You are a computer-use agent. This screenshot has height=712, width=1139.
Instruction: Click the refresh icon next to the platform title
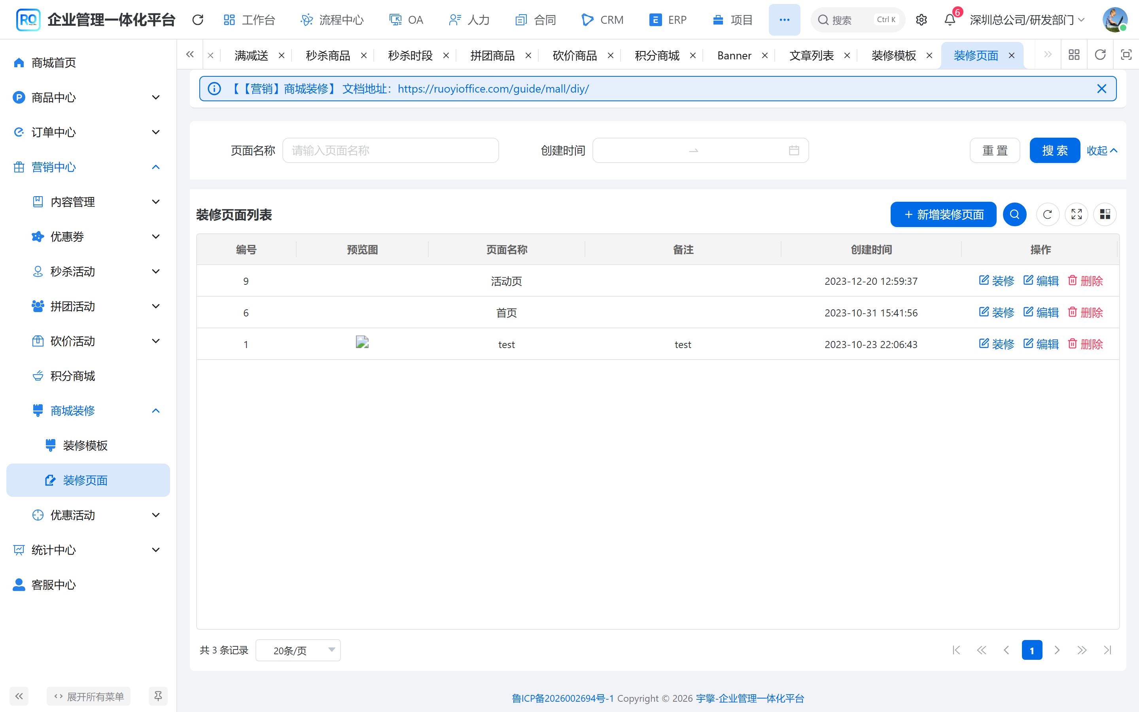click(x=198, y=20)
